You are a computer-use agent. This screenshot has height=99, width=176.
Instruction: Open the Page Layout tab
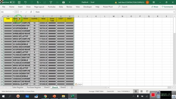tap(39, 7)
